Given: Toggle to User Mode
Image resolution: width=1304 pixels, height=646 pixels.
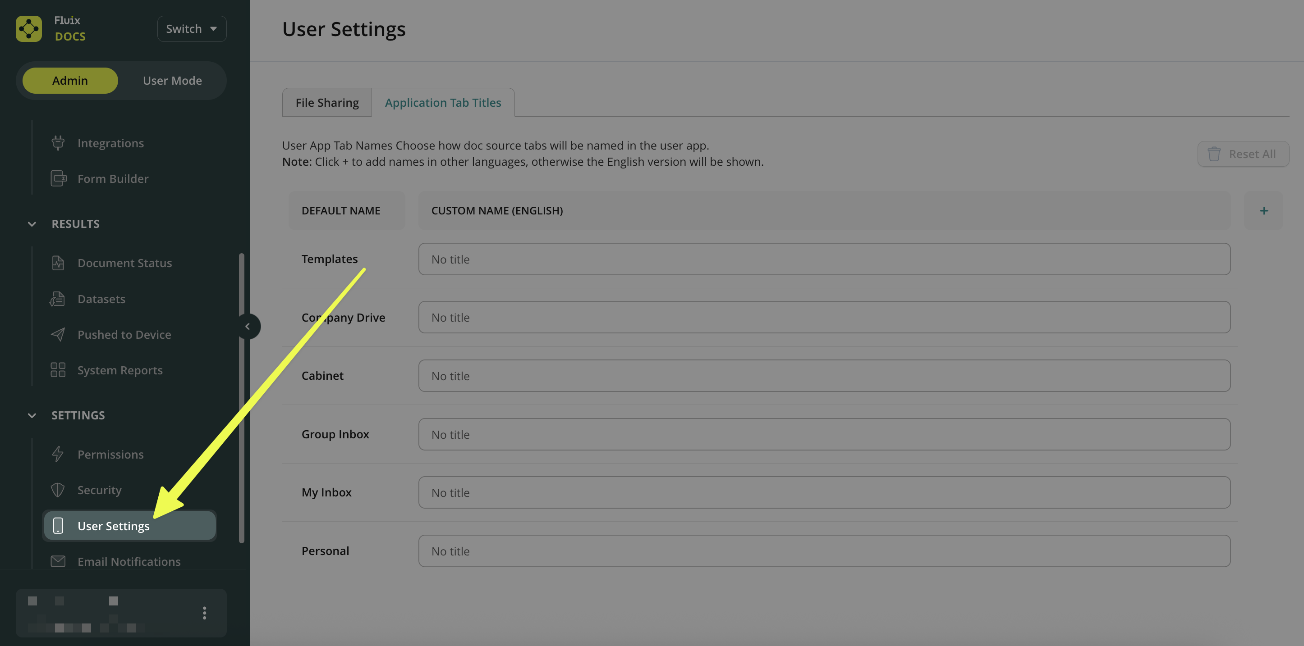Looking at the screenshot, I should click(x=172, y=81).
